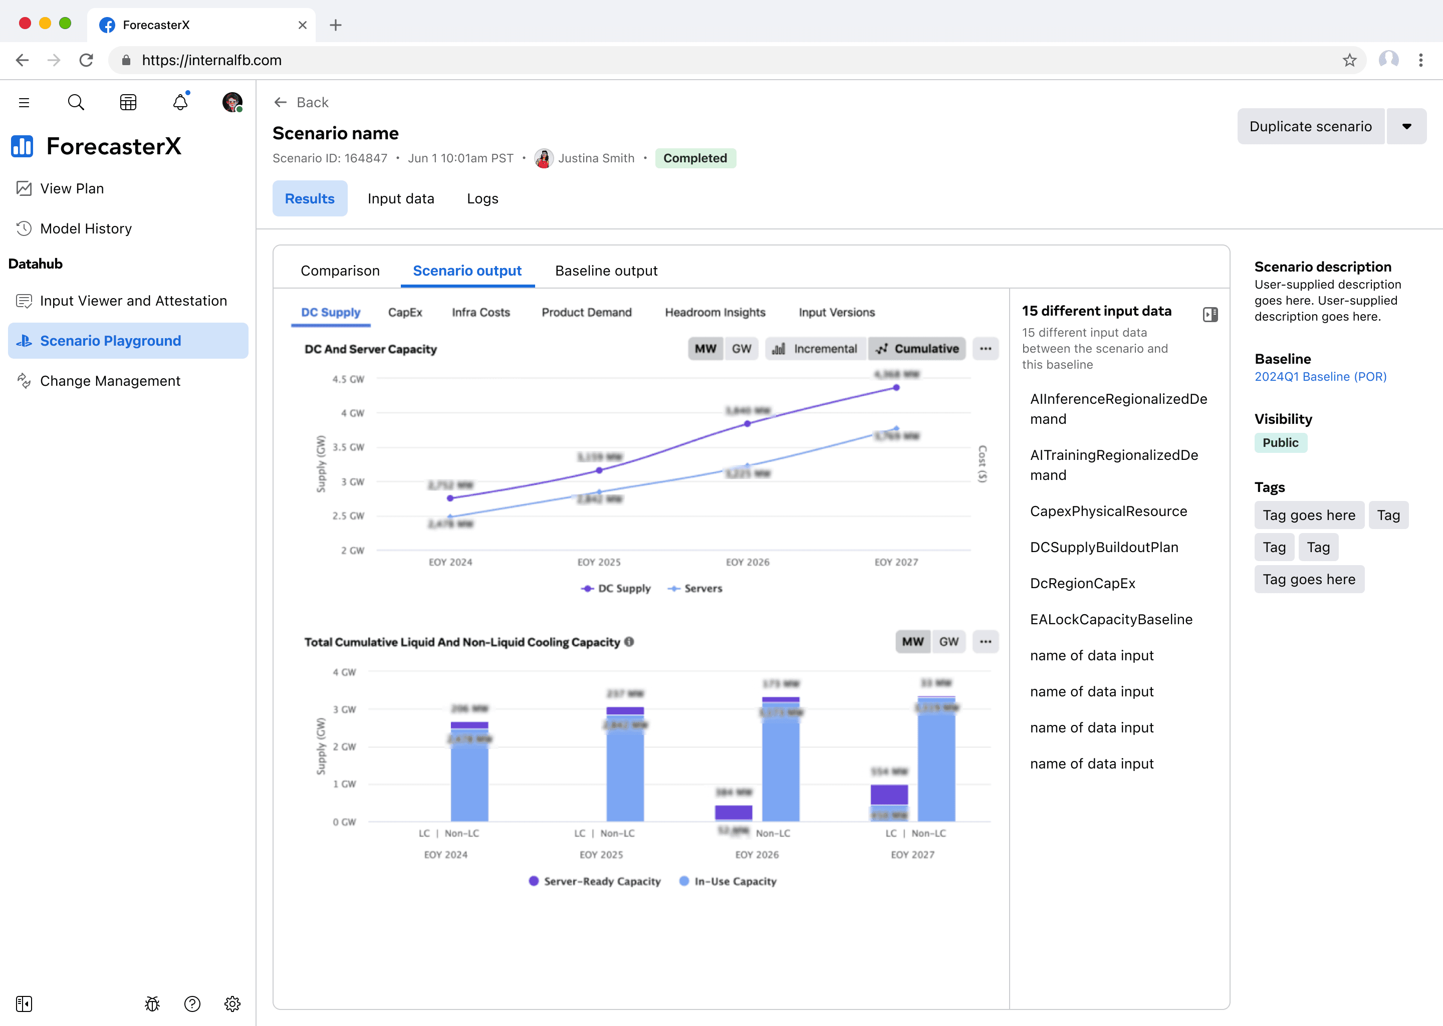Switch to the Baseline output tab
The width and height of the screenshot is (1443, 1026).
(606, 271)
